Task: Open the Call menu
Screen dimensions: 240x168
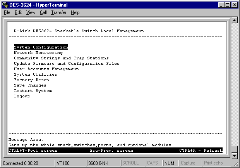Action: [x=43, y=12]
